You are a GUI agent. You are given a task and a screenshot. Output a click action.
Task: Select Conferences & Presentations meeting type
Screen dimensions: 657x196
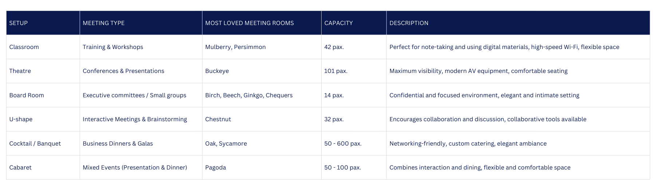pos(123,71)
